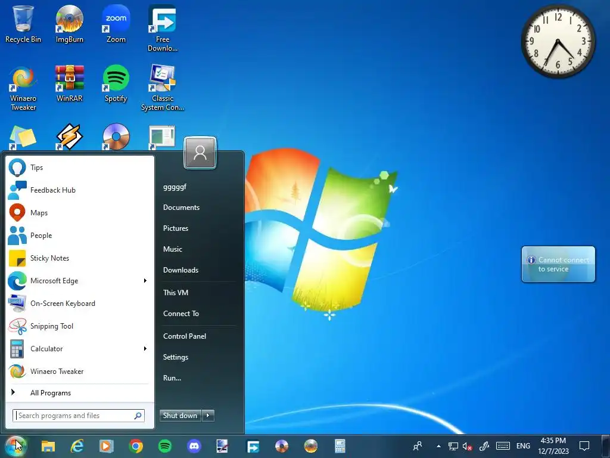This screenshot has height=458, width=610.
Task: Click the Start orb button
Action: [15, 446]
